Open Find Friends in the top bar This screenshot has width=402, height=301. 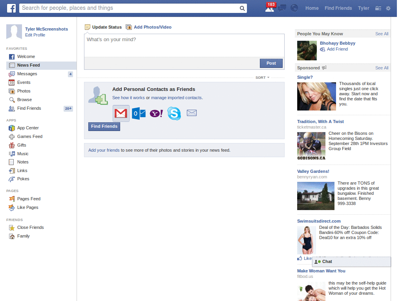pos(338,8)
